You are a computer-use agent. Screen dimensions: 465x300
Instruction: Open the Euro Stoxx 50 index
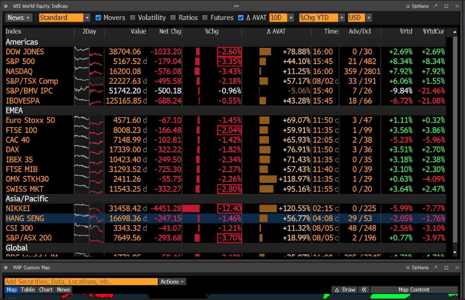(x=30, y=120)
